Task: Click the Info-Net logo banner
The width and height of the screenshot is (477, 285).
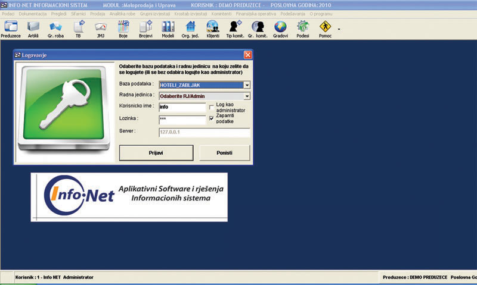Action: [129, 197]
